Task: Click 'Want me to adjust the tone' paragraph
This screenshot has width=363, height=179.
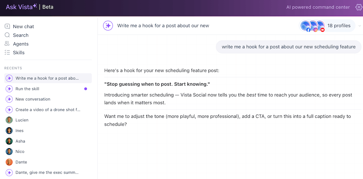Action: tap(228, 120)
